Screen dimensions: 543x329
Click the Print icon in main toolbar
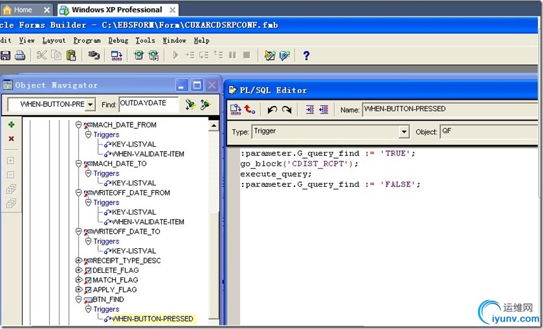[x=20, y=56]
